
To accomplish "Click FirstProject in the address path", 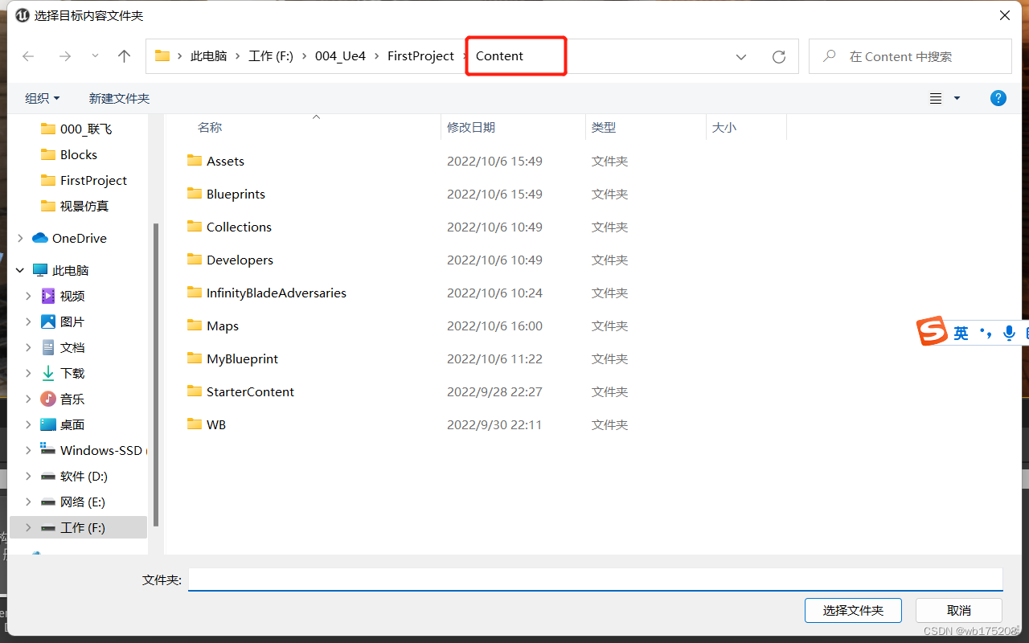I will [x=420, y=56].
